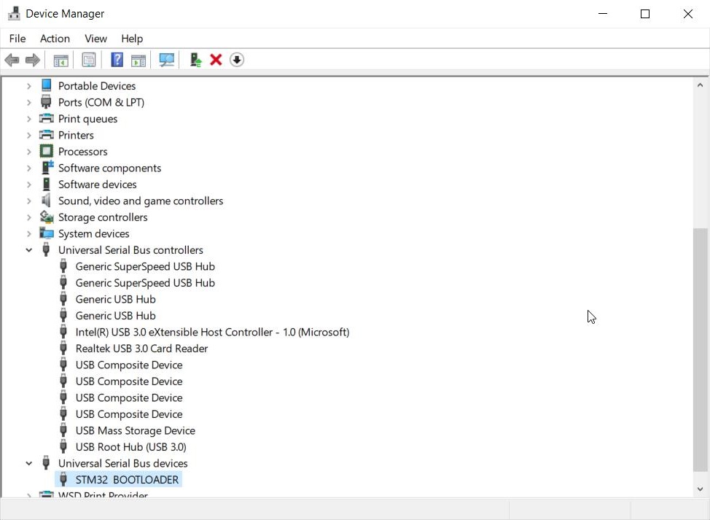Select the STM32 BOOTLOADER device
710x520 pixels.
128,479
